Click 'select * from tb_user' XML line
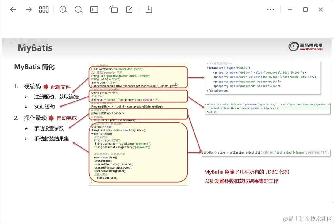334x224 pixels. (x=244, y=108)
